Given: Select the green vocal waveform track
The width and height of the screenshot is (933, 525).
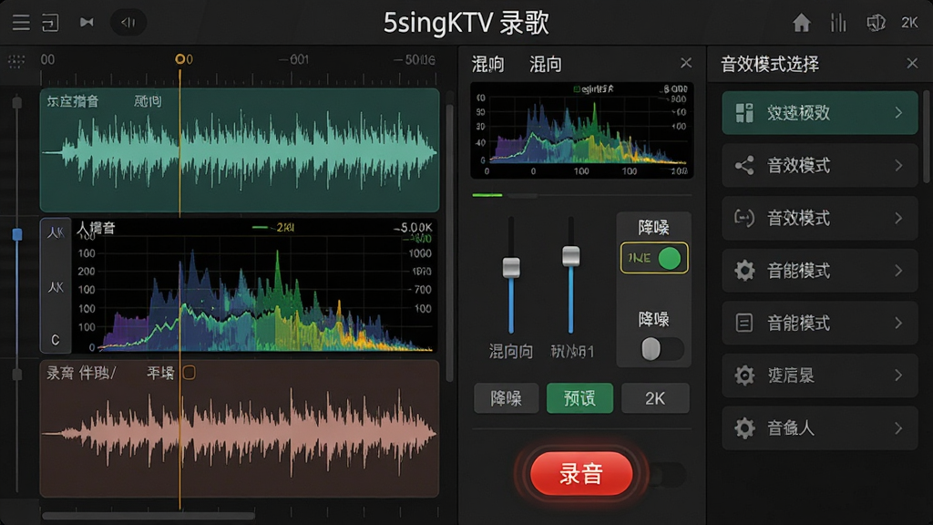Looking at the screenshot, I should [x=240, y=150].
